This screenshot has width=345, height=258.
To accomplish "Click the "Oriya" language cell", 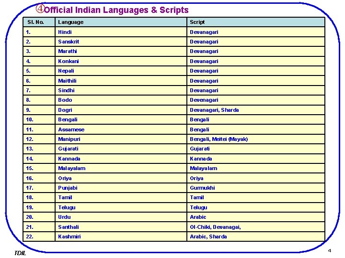I will click(x=121, y=178).
